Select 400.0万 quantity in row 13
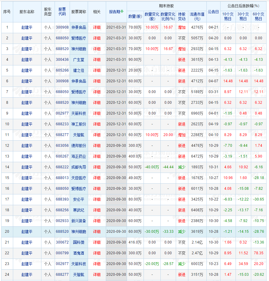269x281 pixels. coord(135,156)
